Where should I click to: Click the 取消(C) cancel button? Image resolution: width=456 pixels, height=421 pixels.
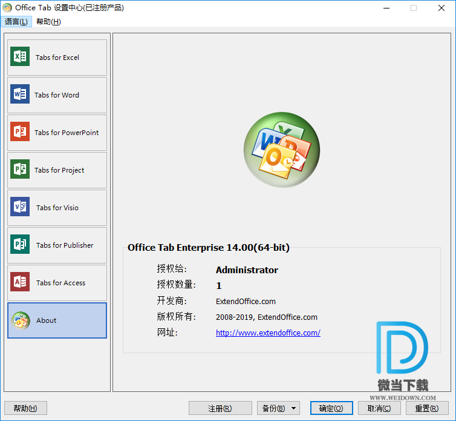379,408
